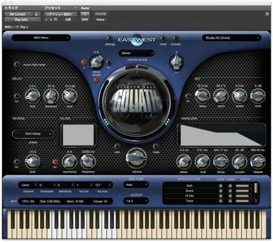Click the envelope attack knob
This screenshot has width=273, height=242.
(184, 162)
